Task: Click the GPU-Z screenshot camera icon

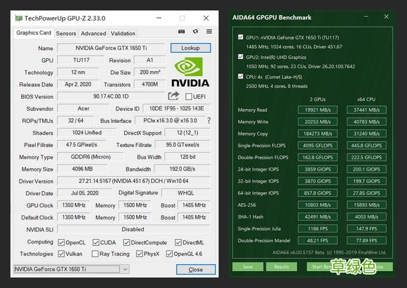Action: (x=181, y=31)
